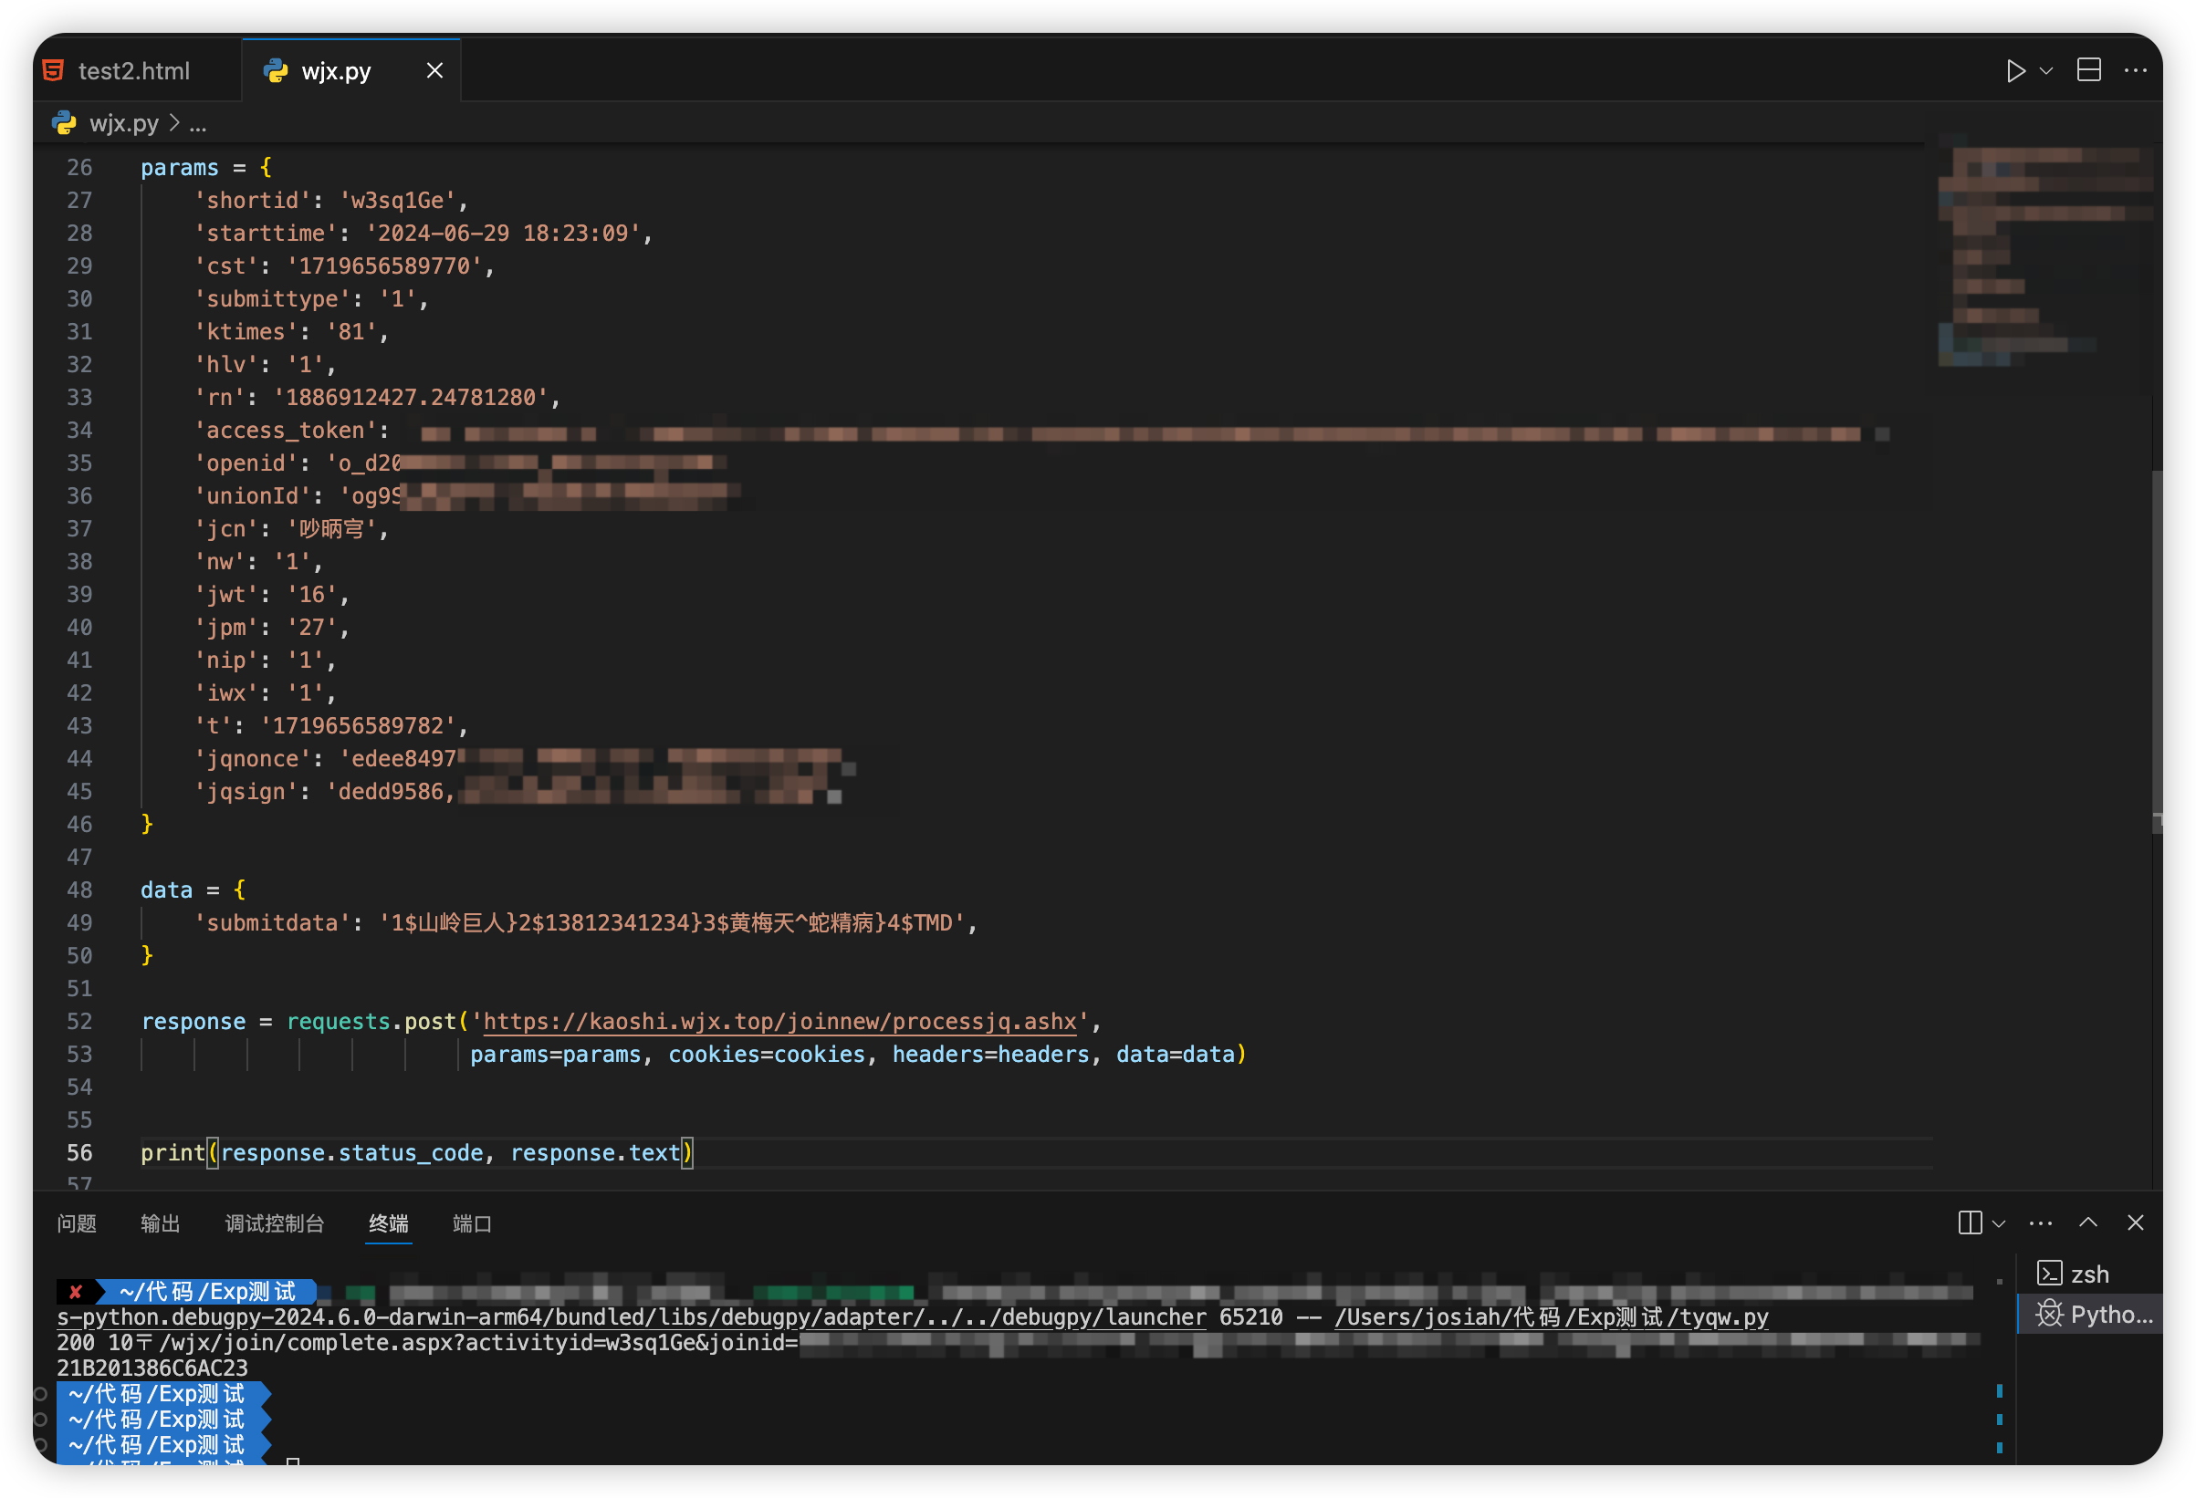Viewport: 2196px width, 1498px height.
Task: Close the wjx.py tab
Action: click(434, 71)
